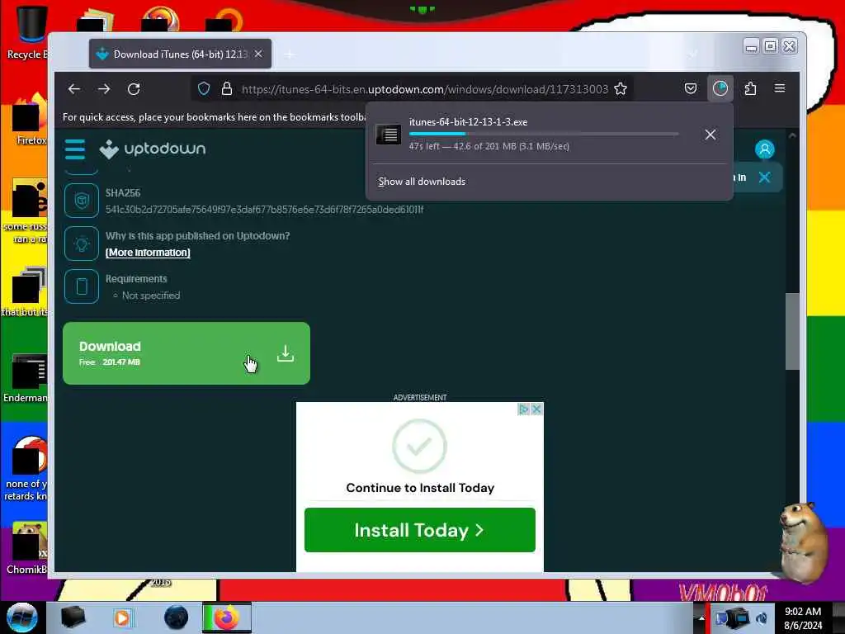Cancel the itunes-64-bit-12-13-1-3.exe download

710,135
